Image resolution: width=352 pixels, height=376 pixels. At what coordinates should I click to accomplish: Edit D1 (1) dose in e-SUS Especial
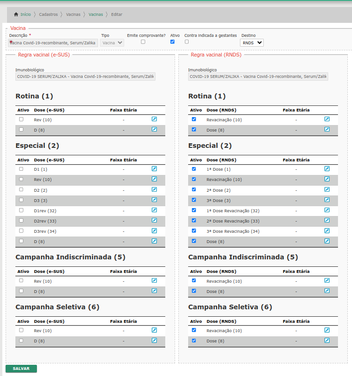[x=154, y=169]
